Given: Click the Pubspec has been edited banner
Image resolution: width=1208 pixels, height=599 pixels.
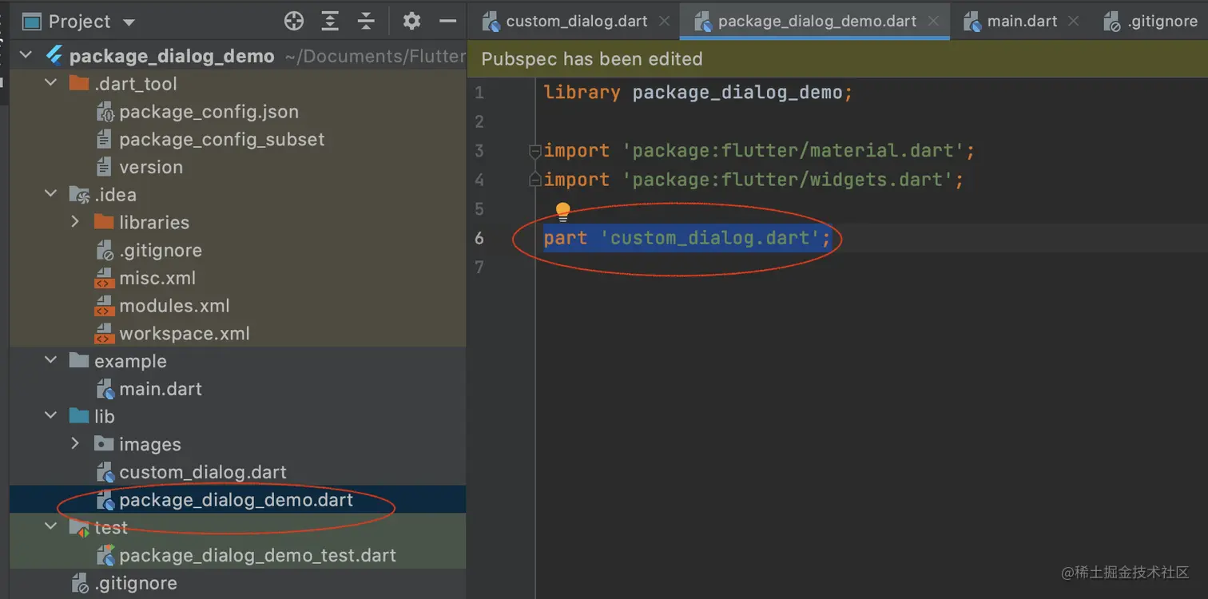Looking at the screenshot, I should click(x=838, y=58).
